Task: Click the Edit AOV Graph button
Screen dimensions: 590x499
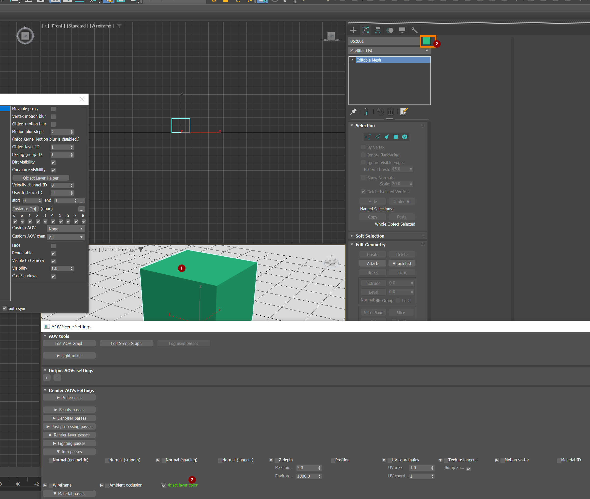Action: pyautogui.click(x=69, y=343)
